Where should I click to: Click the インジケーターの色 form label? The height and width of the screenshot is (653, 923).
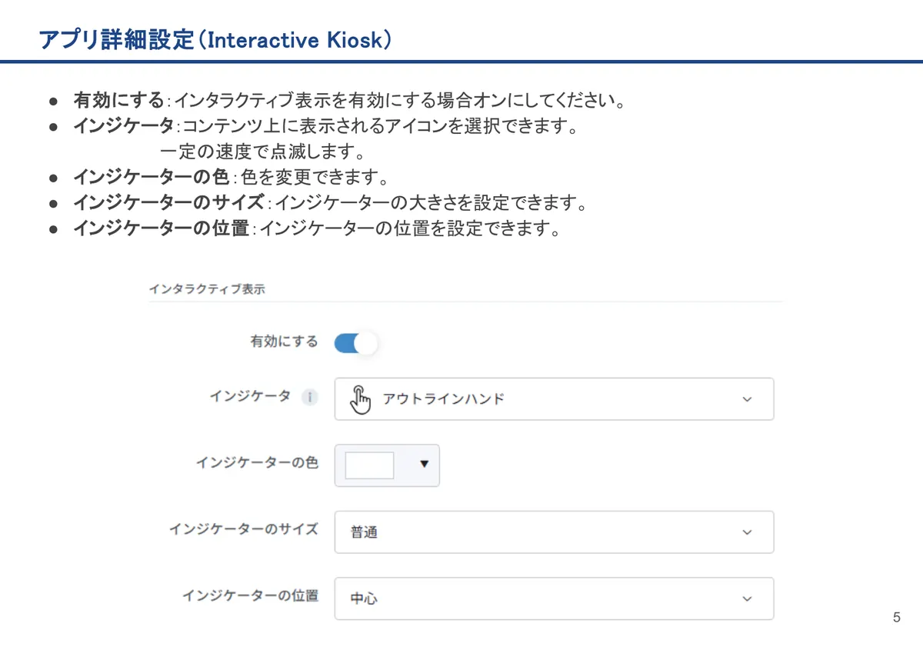coord(257,463)
